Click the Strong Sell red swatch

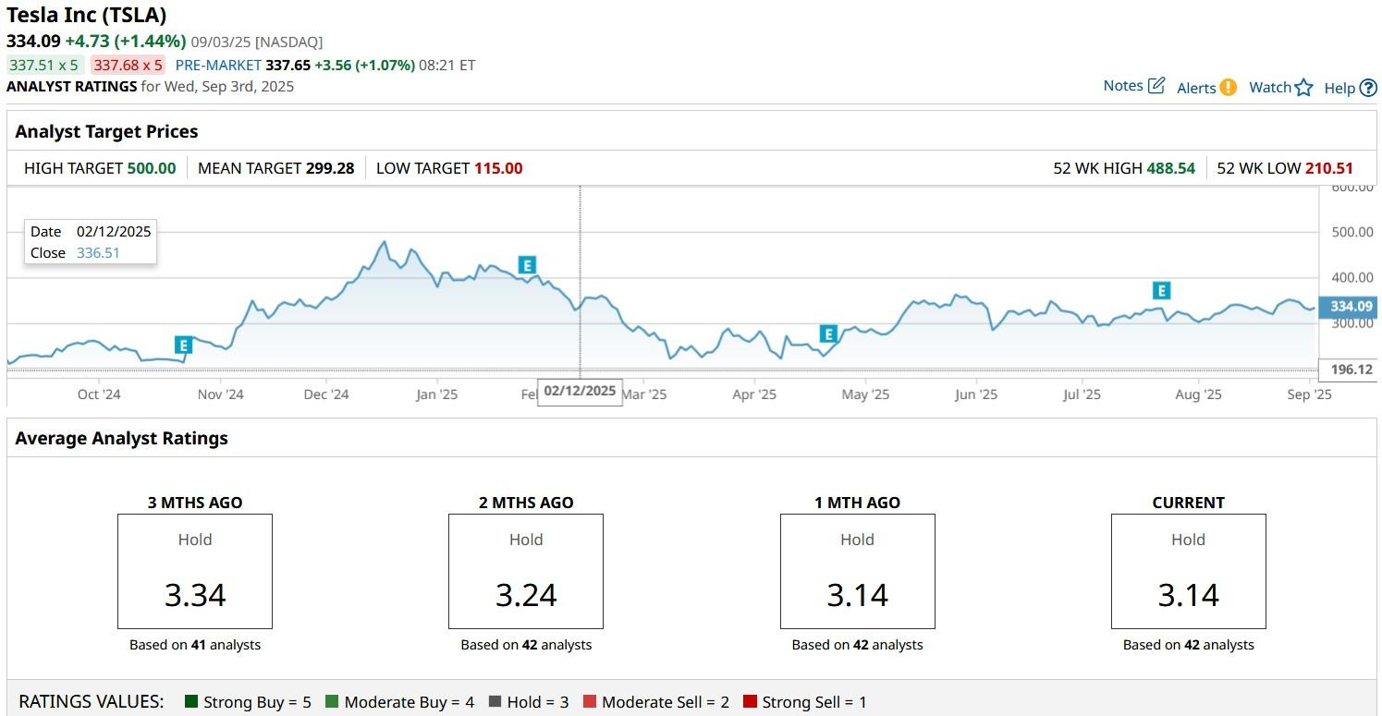tap(750, 702)
